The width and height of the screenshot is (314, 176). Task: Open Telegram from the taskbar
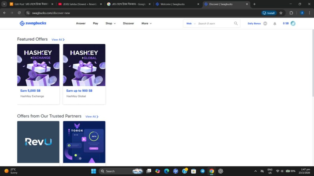point(202,171)
